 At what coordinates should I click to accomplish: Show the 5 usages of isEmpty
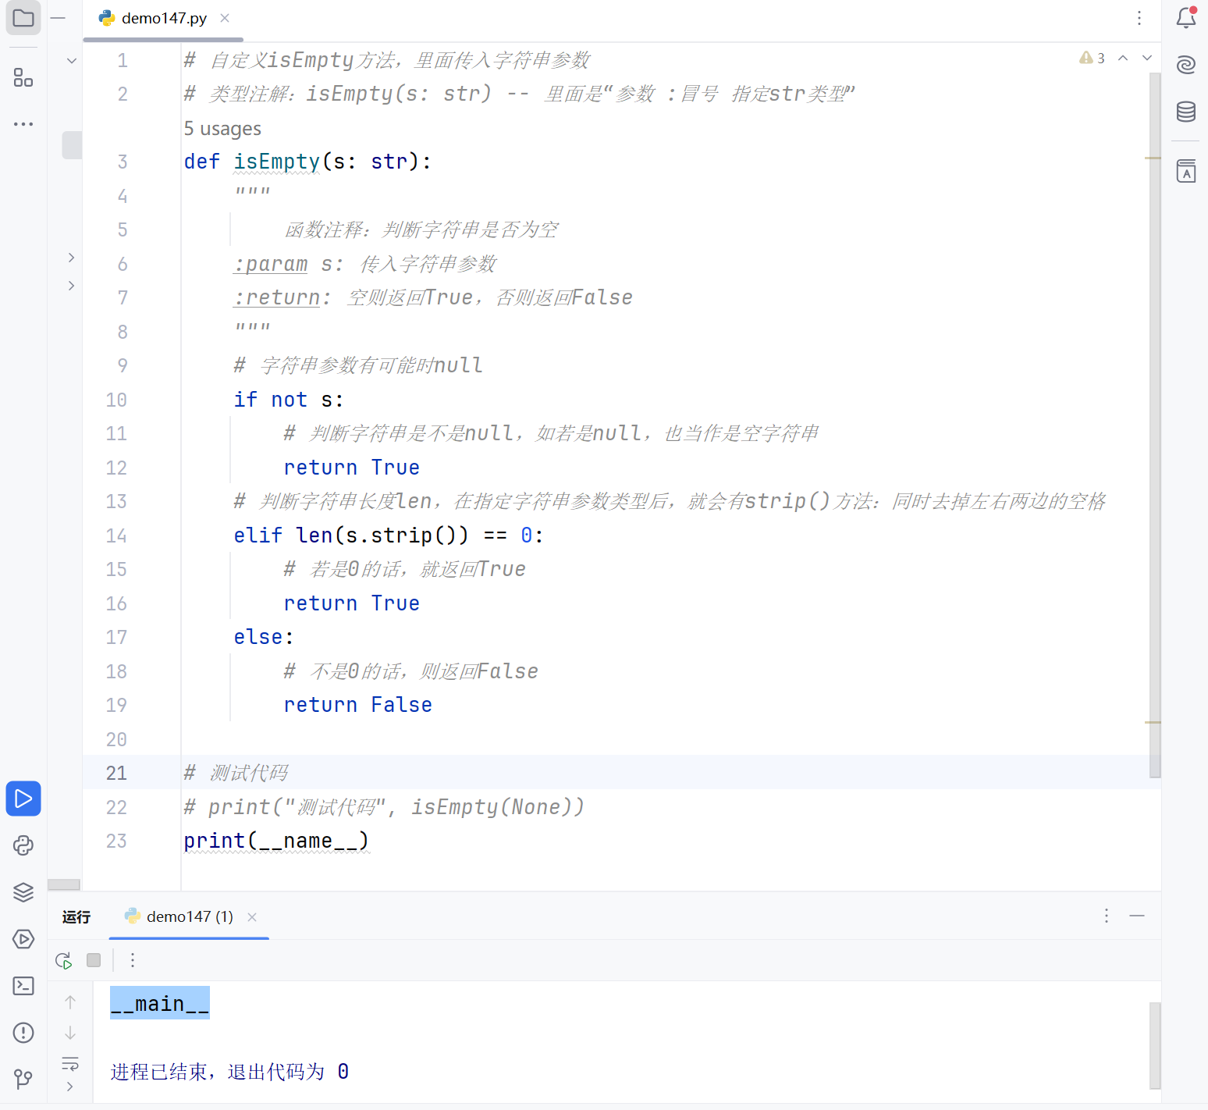(222, 129)
